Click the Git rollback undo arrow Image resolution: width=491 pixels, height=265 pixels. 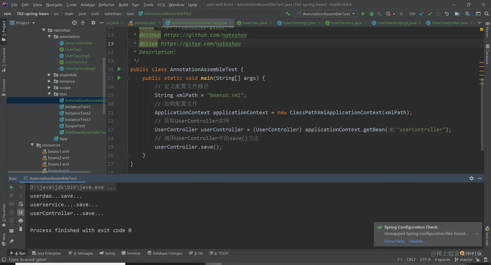pyautogui.click(x=447, y=14)
